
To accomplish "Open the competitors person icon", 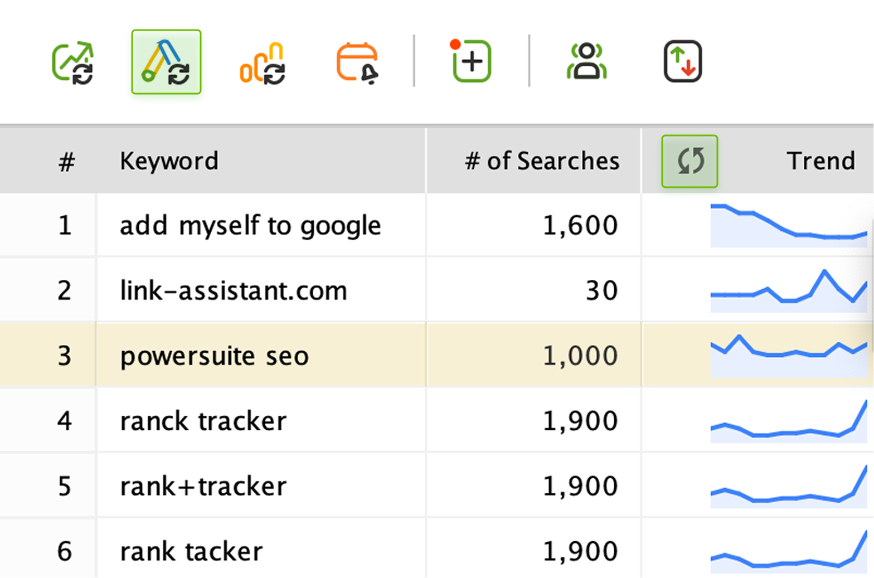I will 587,61.
